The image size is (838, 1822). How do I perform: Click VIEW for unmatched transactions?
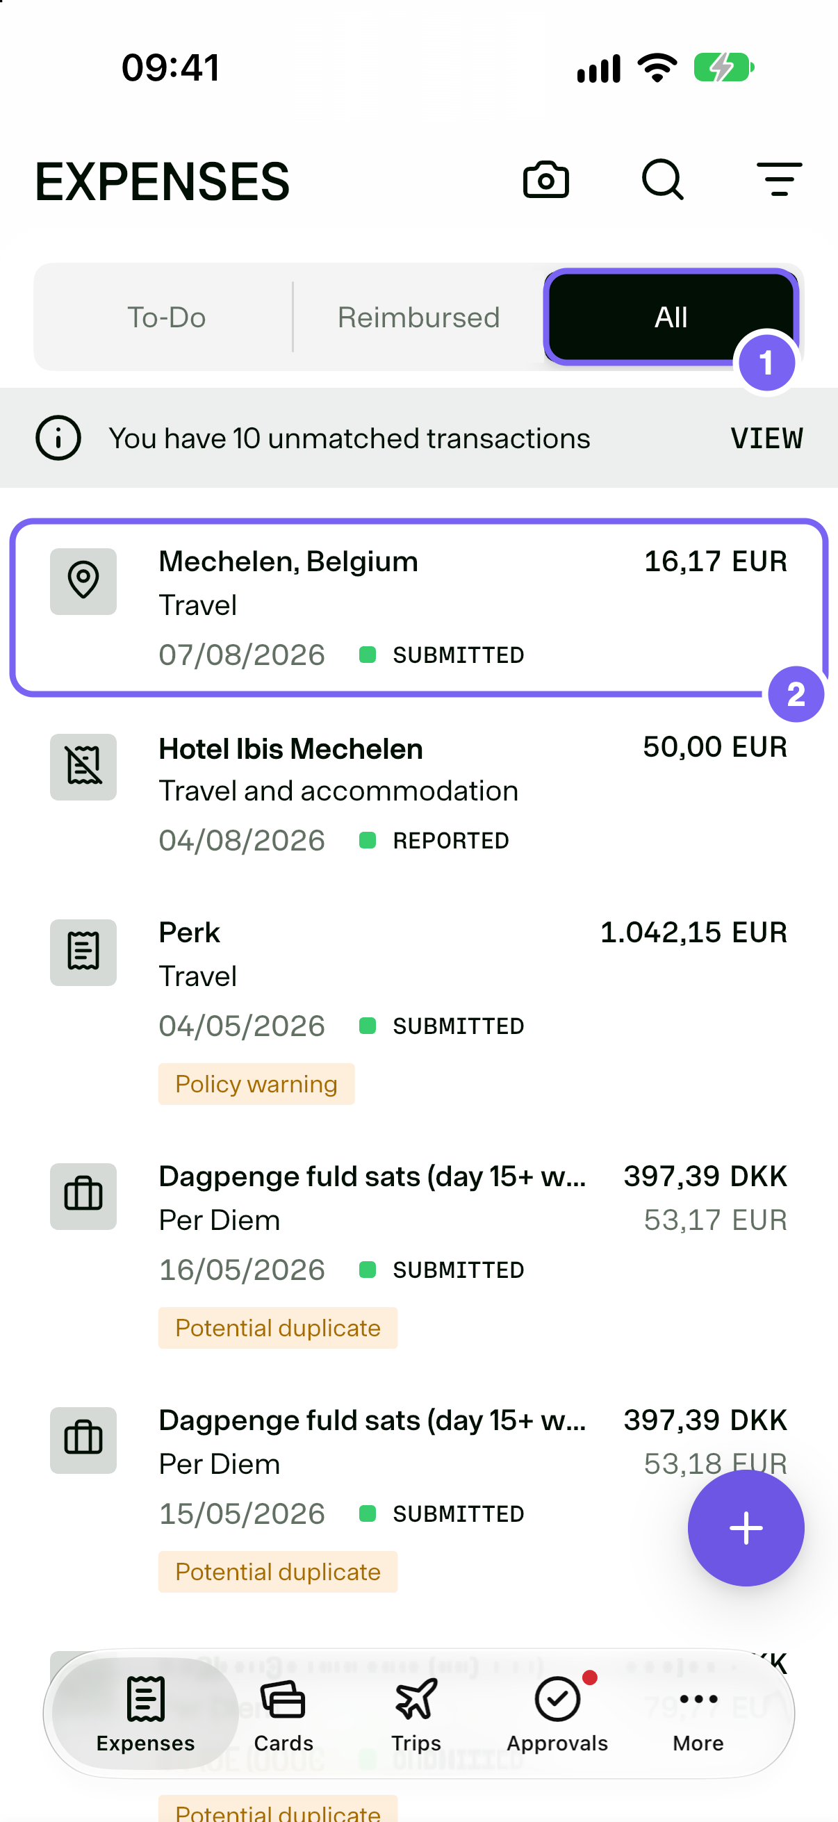[766, 438]
